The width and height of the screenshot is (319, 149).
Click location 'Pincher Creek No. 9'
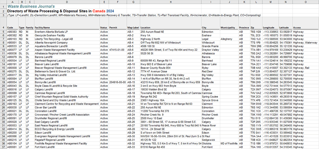point(171,115)
